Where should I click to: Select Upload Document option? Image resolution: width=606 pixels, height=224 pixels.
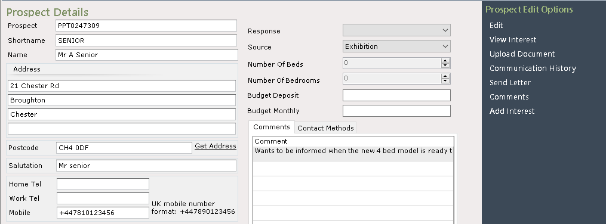pyautogui.click(x=522, y=54)
